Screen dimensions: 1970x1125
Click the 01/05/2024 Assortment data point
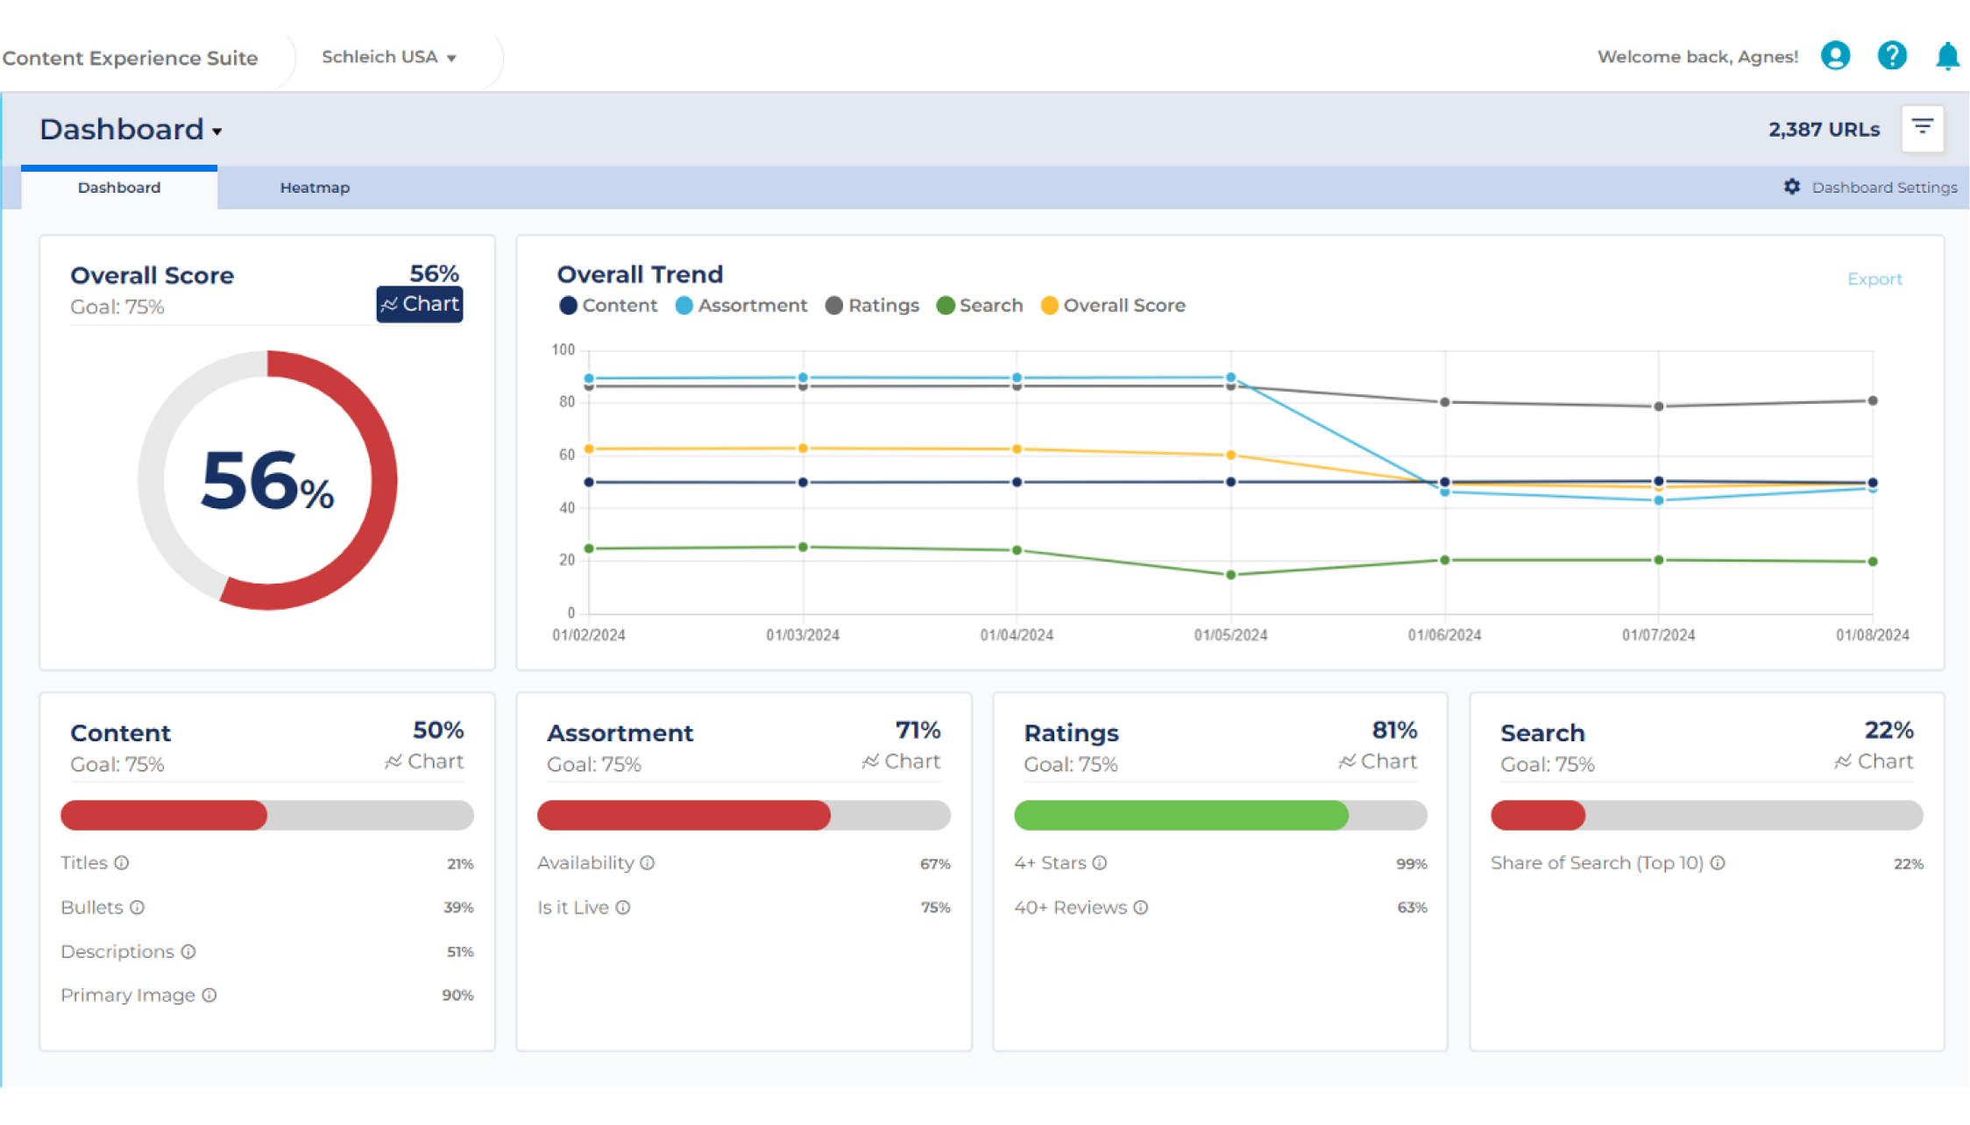tap(1230, 378)
